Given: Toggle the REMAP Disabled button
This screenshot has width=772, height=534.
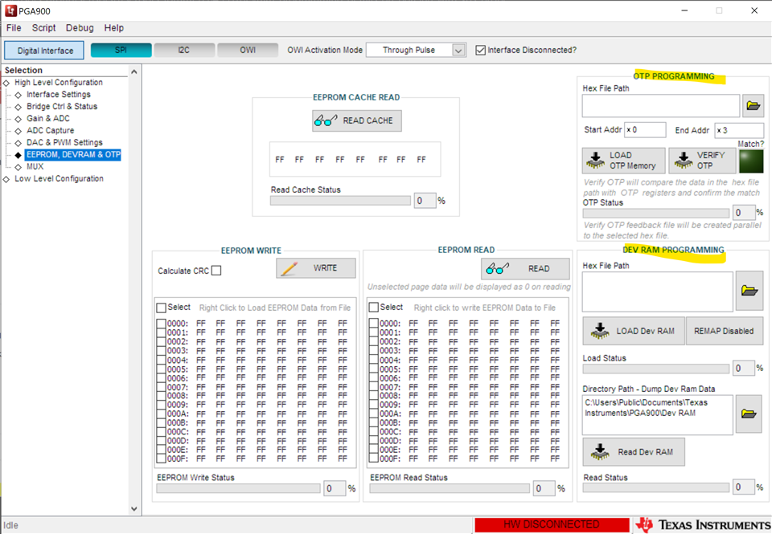Looking at the screenshot, I should [724, 331].
